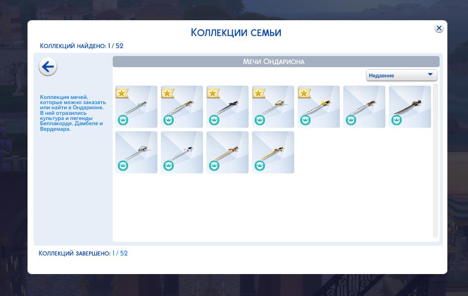Choose the sword with yellow star-shaped guard

[x=319, y=106]
